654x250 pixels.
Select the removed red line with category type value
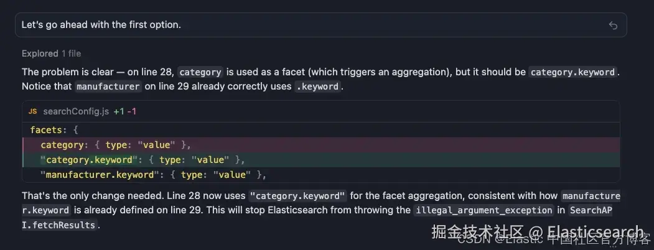(x=320, y=145)
